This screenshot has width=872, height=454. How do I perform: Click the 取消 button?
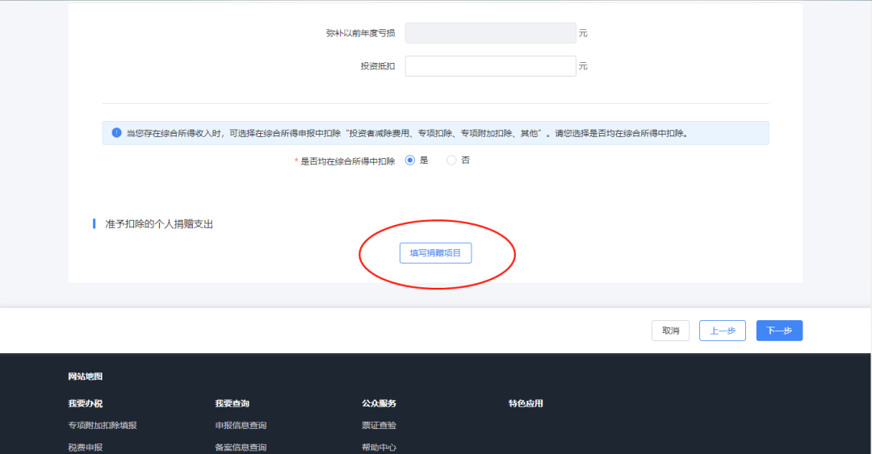coord(671,331)
